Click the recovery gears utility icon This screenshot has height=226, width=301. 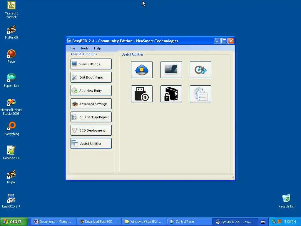coord(200,70)
